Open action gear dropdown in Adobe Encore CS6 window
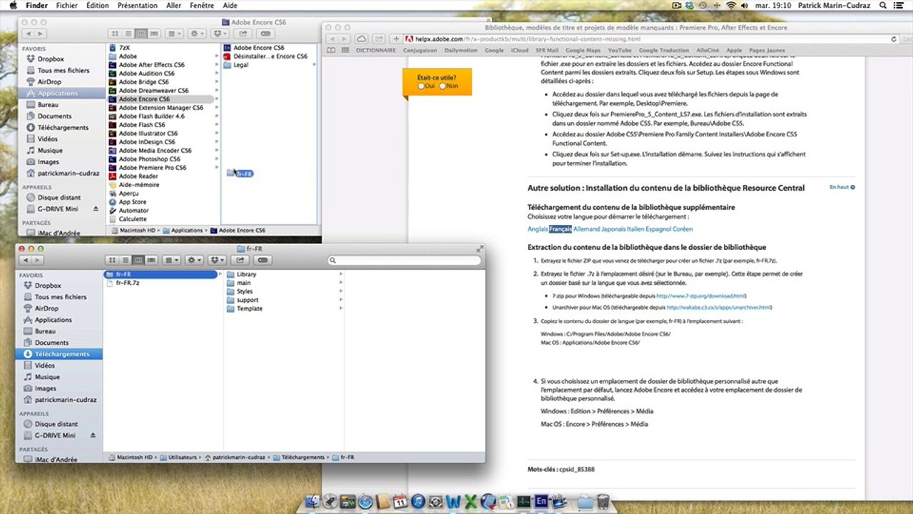The image size is (913, 514). tap(198, 34)
